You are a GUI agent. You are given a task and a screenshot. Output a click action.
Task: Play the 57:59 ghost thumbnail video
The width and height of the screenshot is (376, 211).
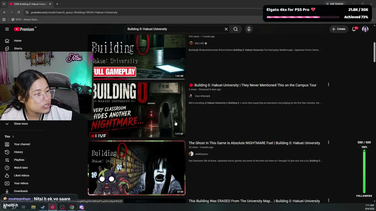[137, 168]
